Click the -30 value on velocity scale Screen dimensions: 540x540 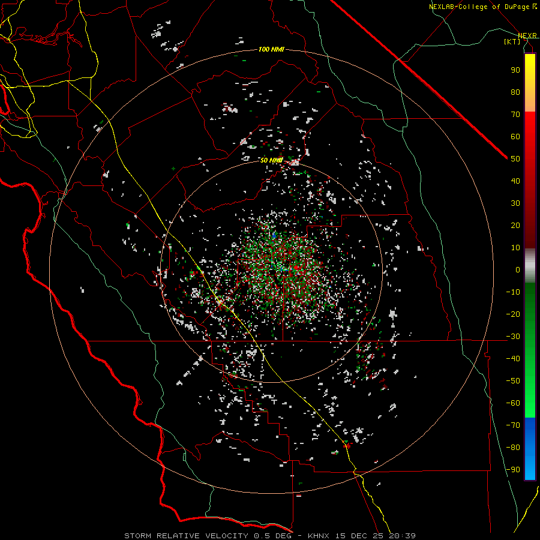coord(513,337)
